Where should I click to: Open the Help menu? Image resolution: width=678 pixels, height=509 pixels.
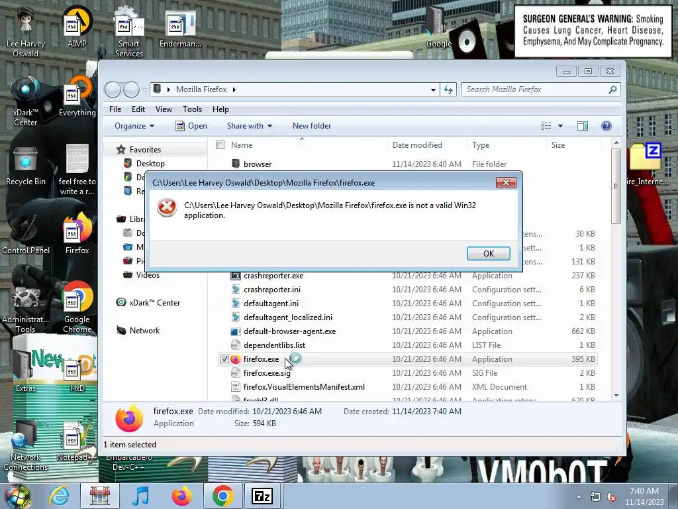[220, 109]
